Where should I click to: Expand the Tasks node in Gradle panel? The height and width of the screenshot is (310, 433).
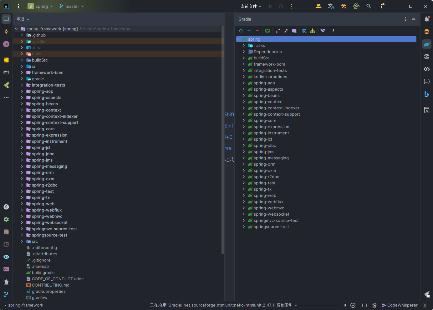point(244,46)
